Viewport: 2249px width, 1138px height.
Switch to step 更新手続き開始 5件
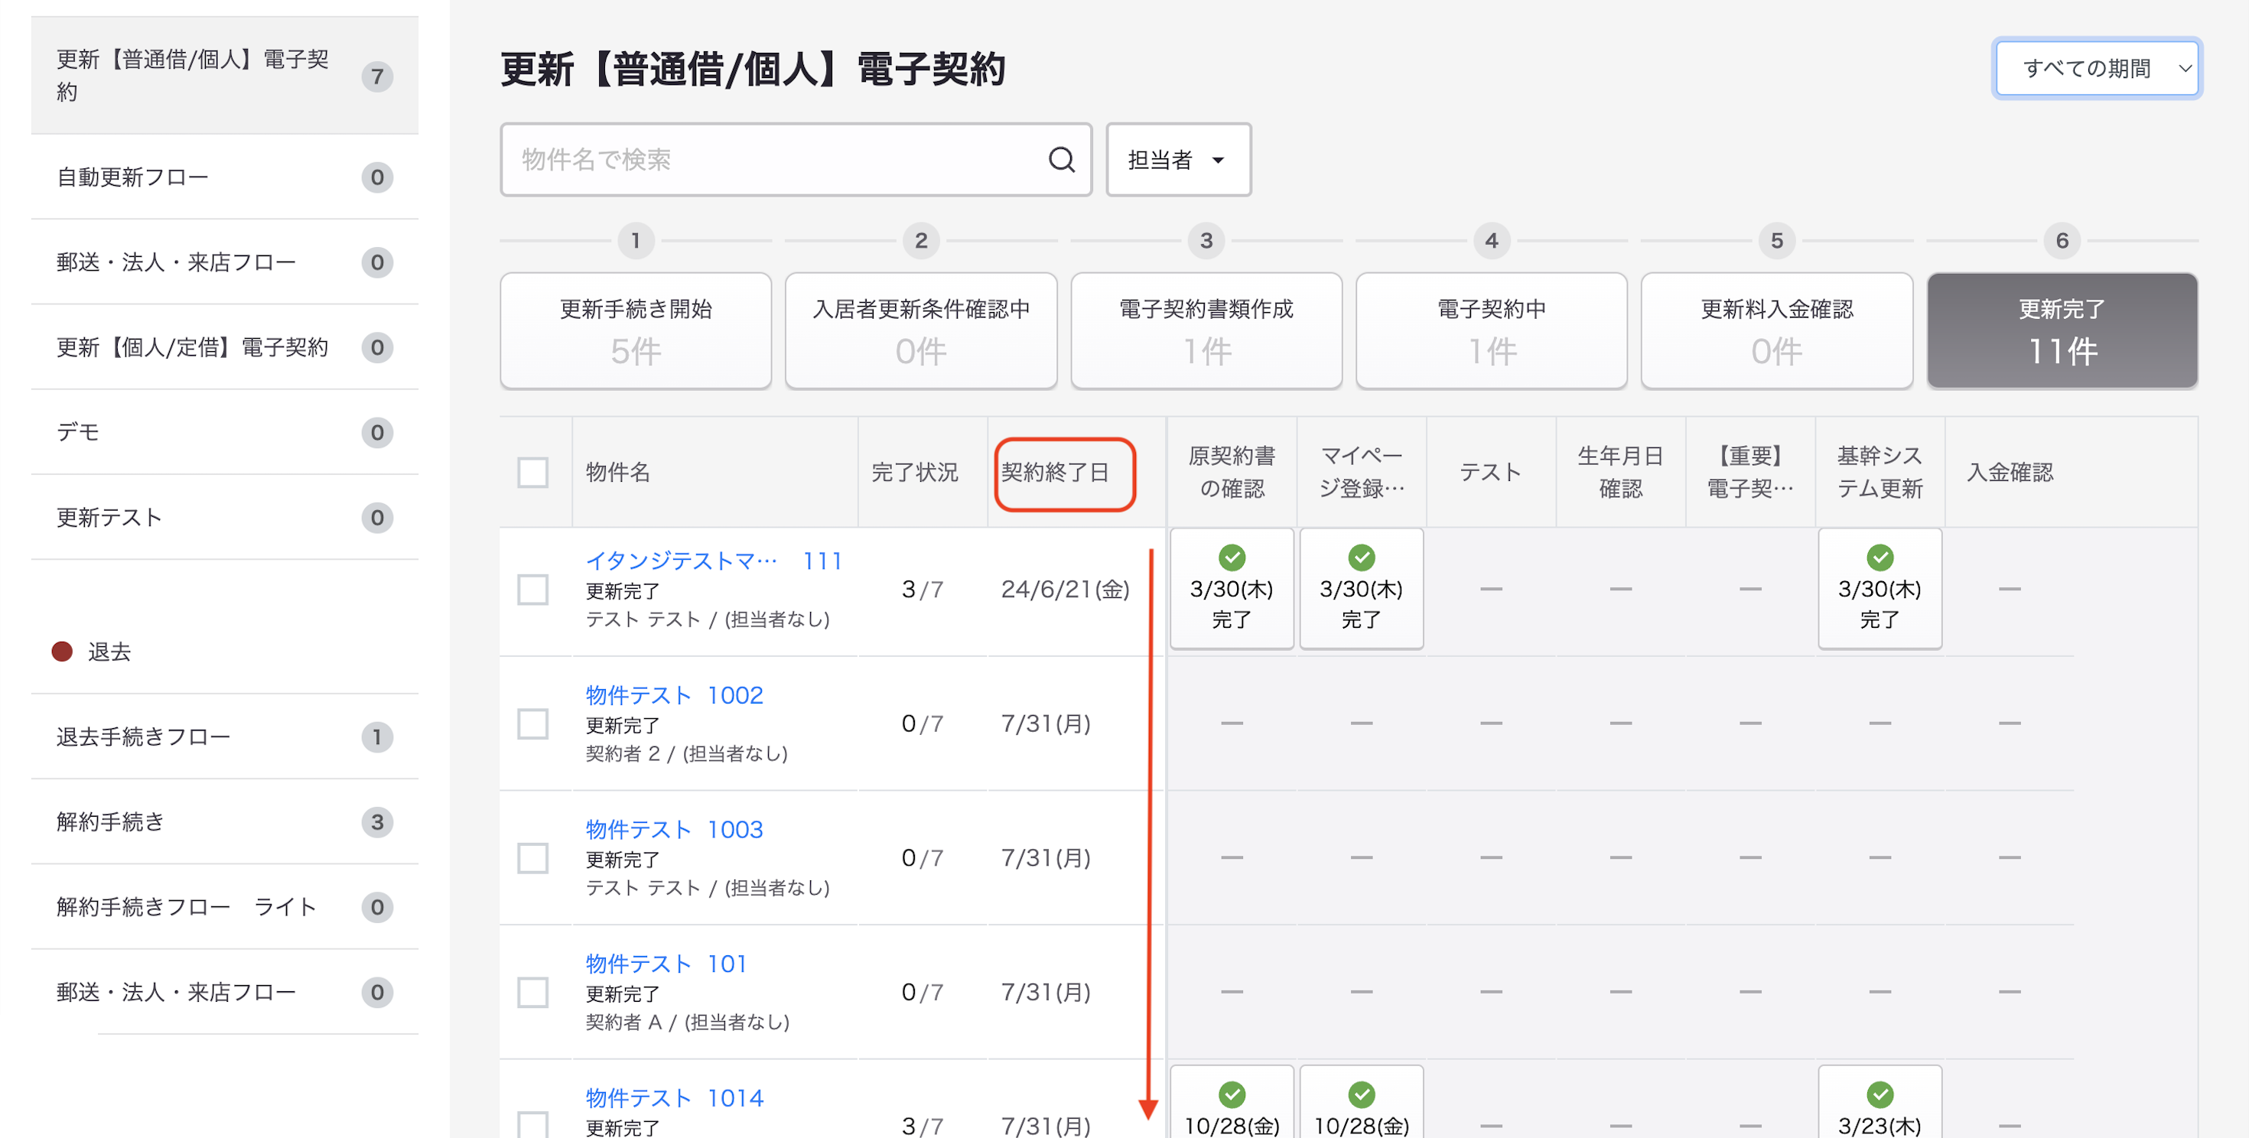pos(636,330)
